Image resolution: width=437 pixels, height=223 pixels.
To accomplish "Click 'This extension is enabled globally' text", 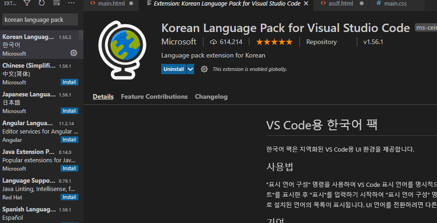I will (x=250, y=69).
